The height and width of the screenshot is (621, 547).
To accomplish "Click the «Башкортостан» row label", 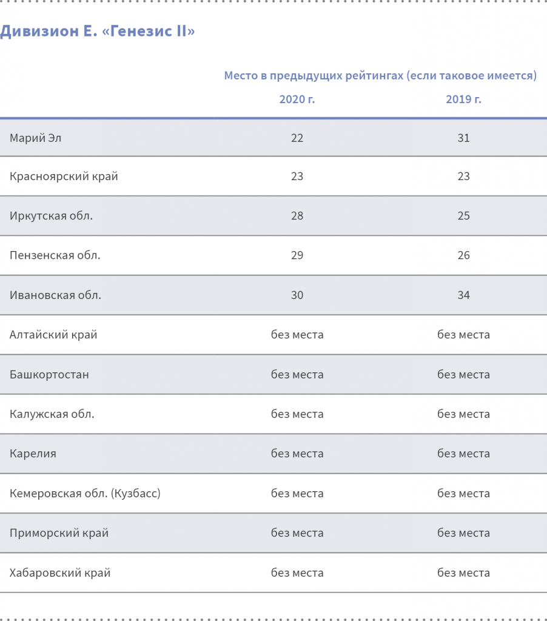I will pyautogui.click(x=49, y=375).
